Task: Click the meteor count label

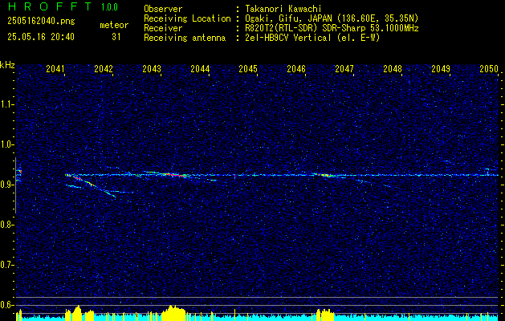Action: tap(114, 25)
